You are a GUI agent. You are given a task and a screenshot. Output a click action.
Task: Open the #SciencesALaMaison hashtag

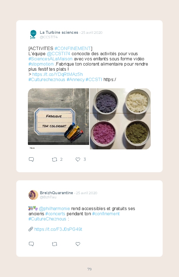point(51,59)
